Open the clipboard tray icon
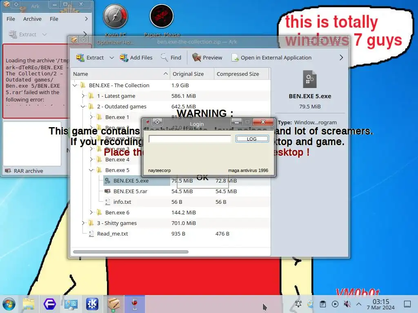Screen dimensions: 418x313 (323, 304)
